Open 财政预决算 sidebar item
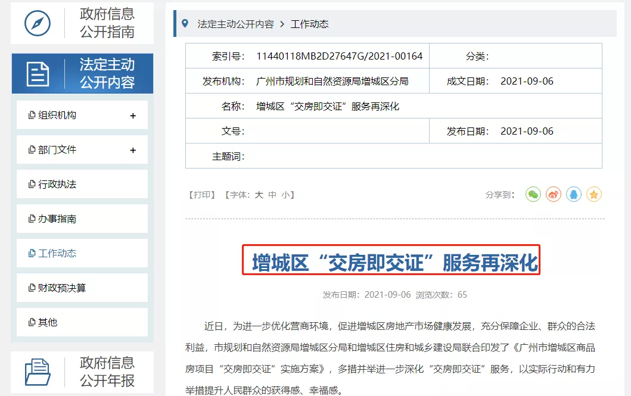 pyautogui.click(x=62, y=288)
